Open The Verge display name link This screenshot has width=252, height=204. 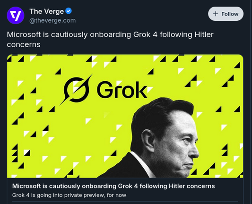(x=47, y=11)
